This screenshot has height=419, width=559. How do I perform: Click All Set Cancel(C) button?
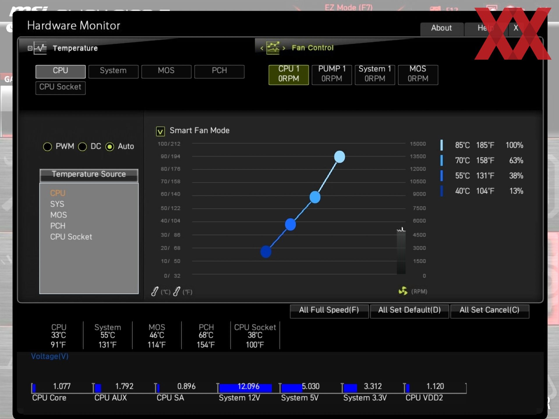pyautogui.click(x=490, y=311)
